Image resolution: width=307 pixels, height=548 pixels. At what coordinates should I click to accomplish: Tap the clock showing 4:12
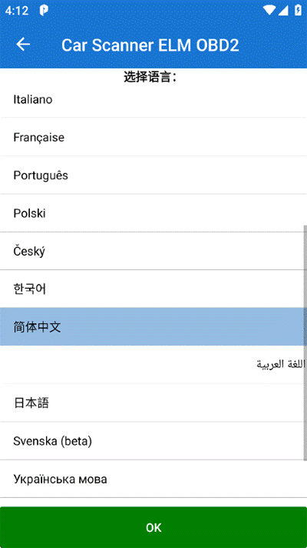pos(17,11)
